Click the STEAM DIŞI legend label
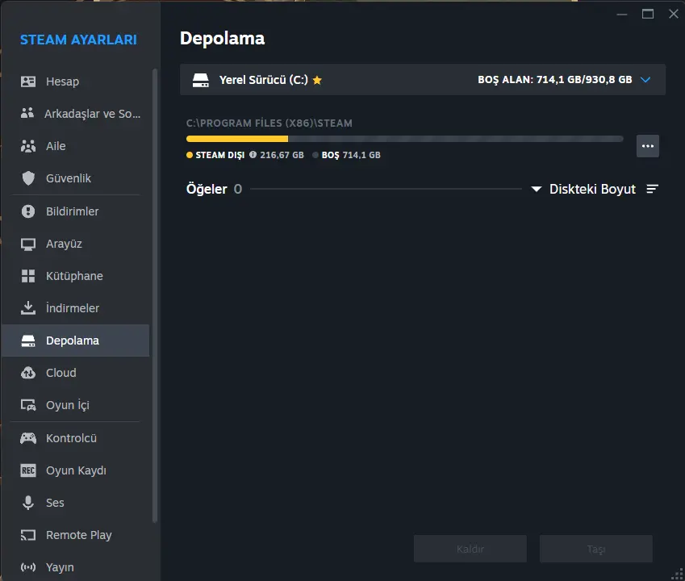 [220, 155]
